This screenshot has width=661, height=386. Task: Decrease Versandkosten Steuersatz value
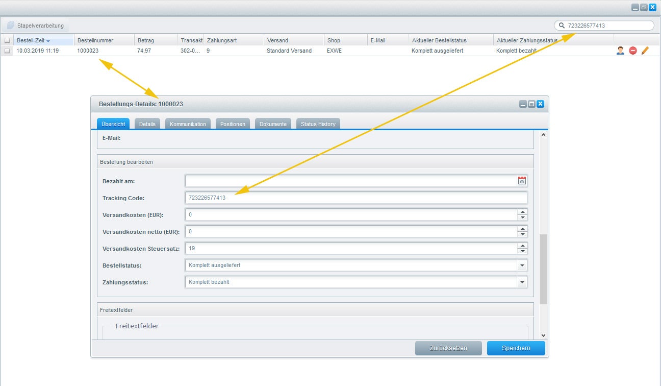click(x=522, y=251)
